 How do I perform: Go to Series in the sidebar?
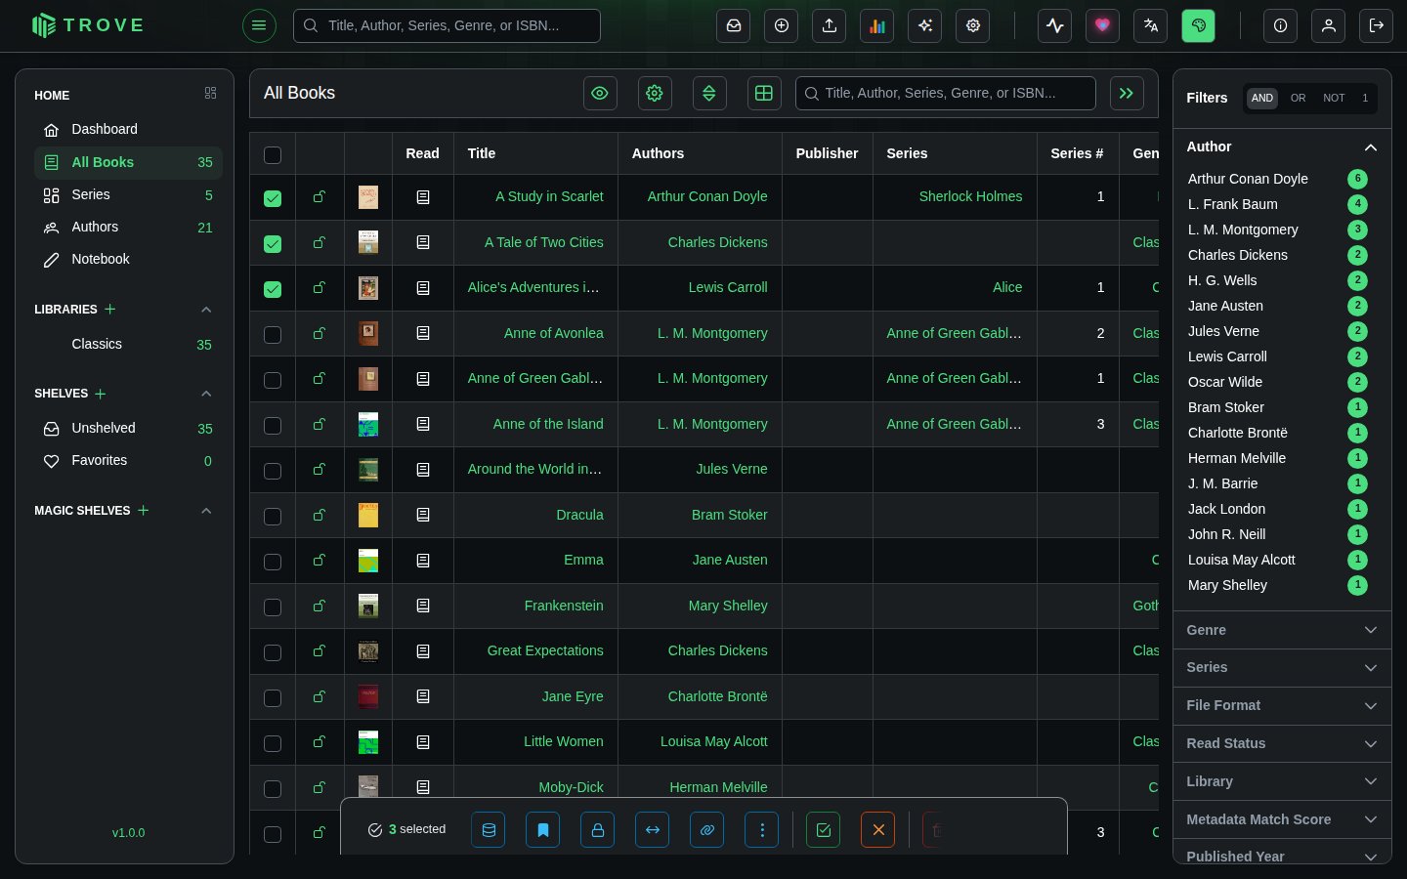[128, 195]
